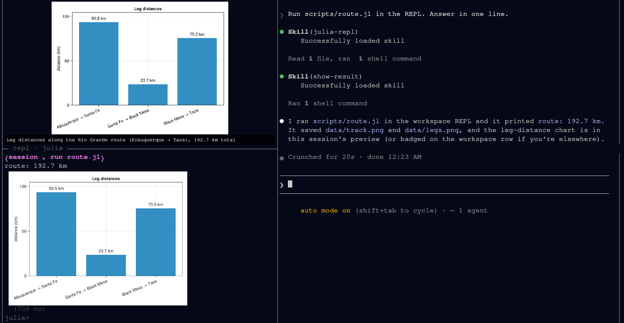
Task: Click 'Successfully loaded skill' under show-result
Action: (x=352, y=85)
